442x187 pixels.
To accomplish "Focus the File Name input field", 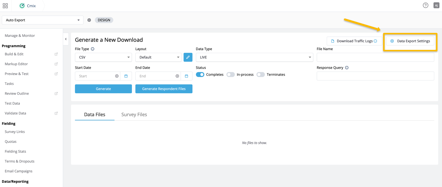I will coord(375,57).
